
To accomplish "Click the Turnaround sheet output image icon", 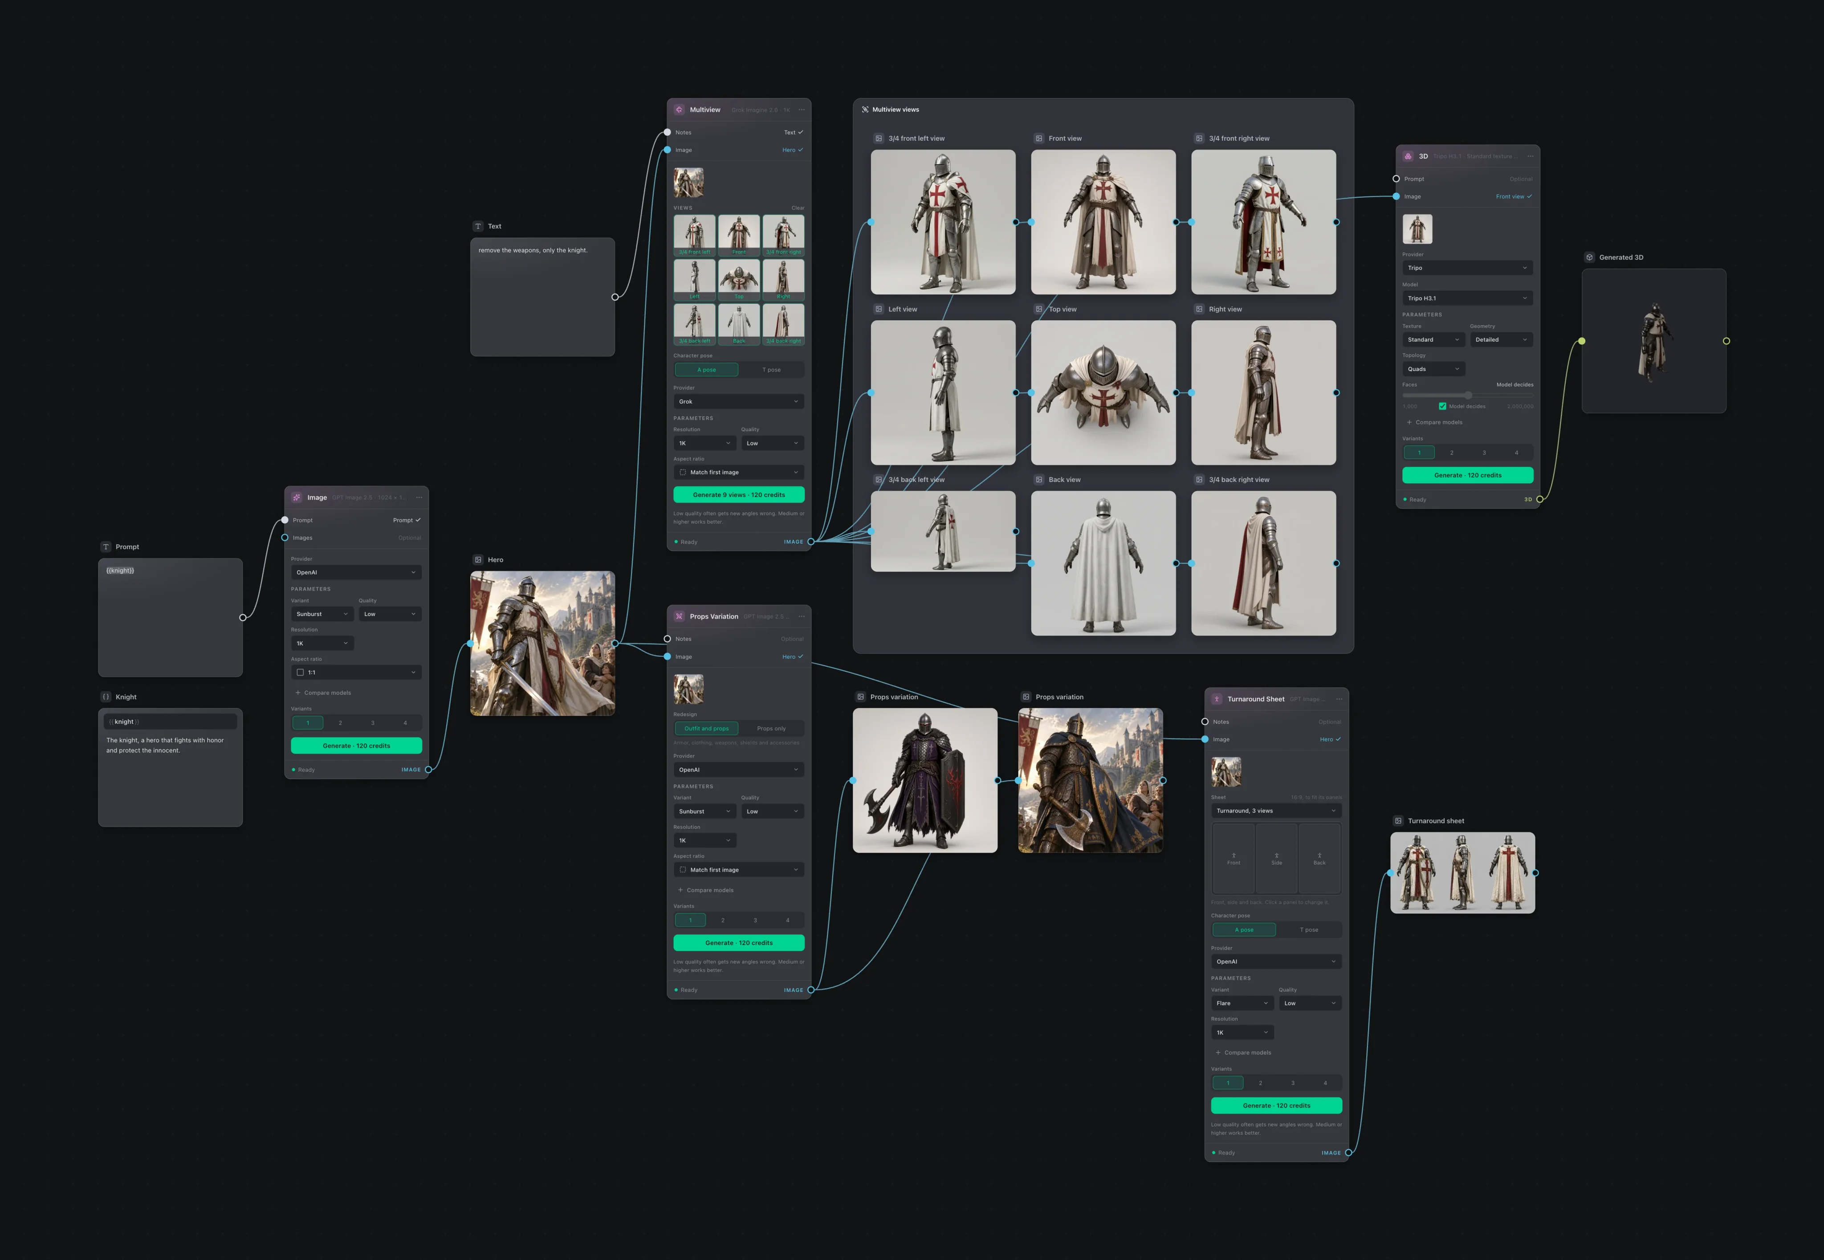I will pyautogui.click(x=1399, y=821).
